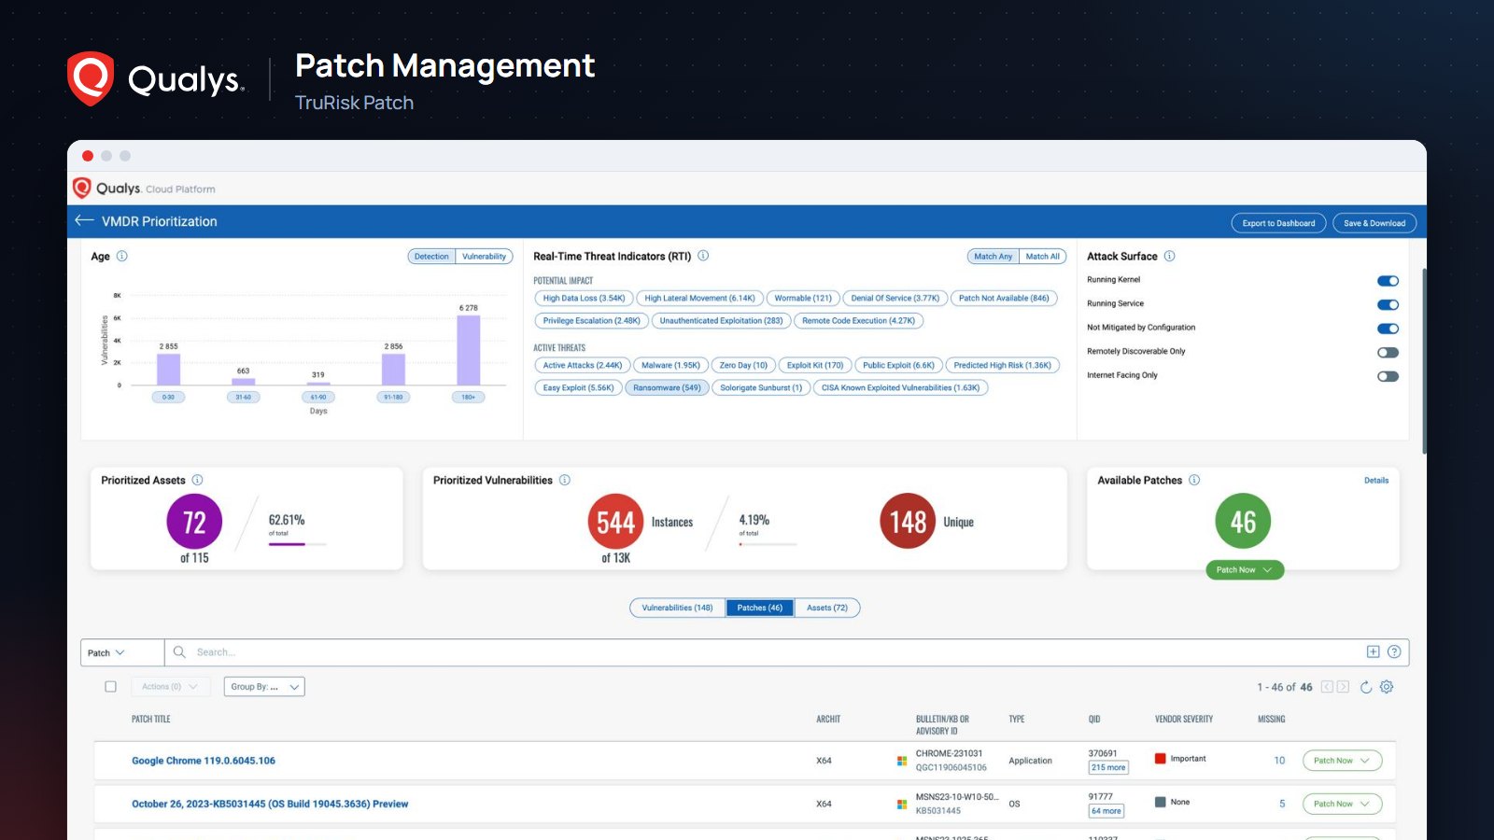The width and height of the screenshot is (1494, 840).
Task: Click Save & Download button
Action: coord(1374,223)
